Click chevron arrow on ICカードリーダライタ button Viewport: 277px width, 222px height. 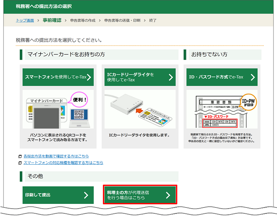[x=171, y=77]
